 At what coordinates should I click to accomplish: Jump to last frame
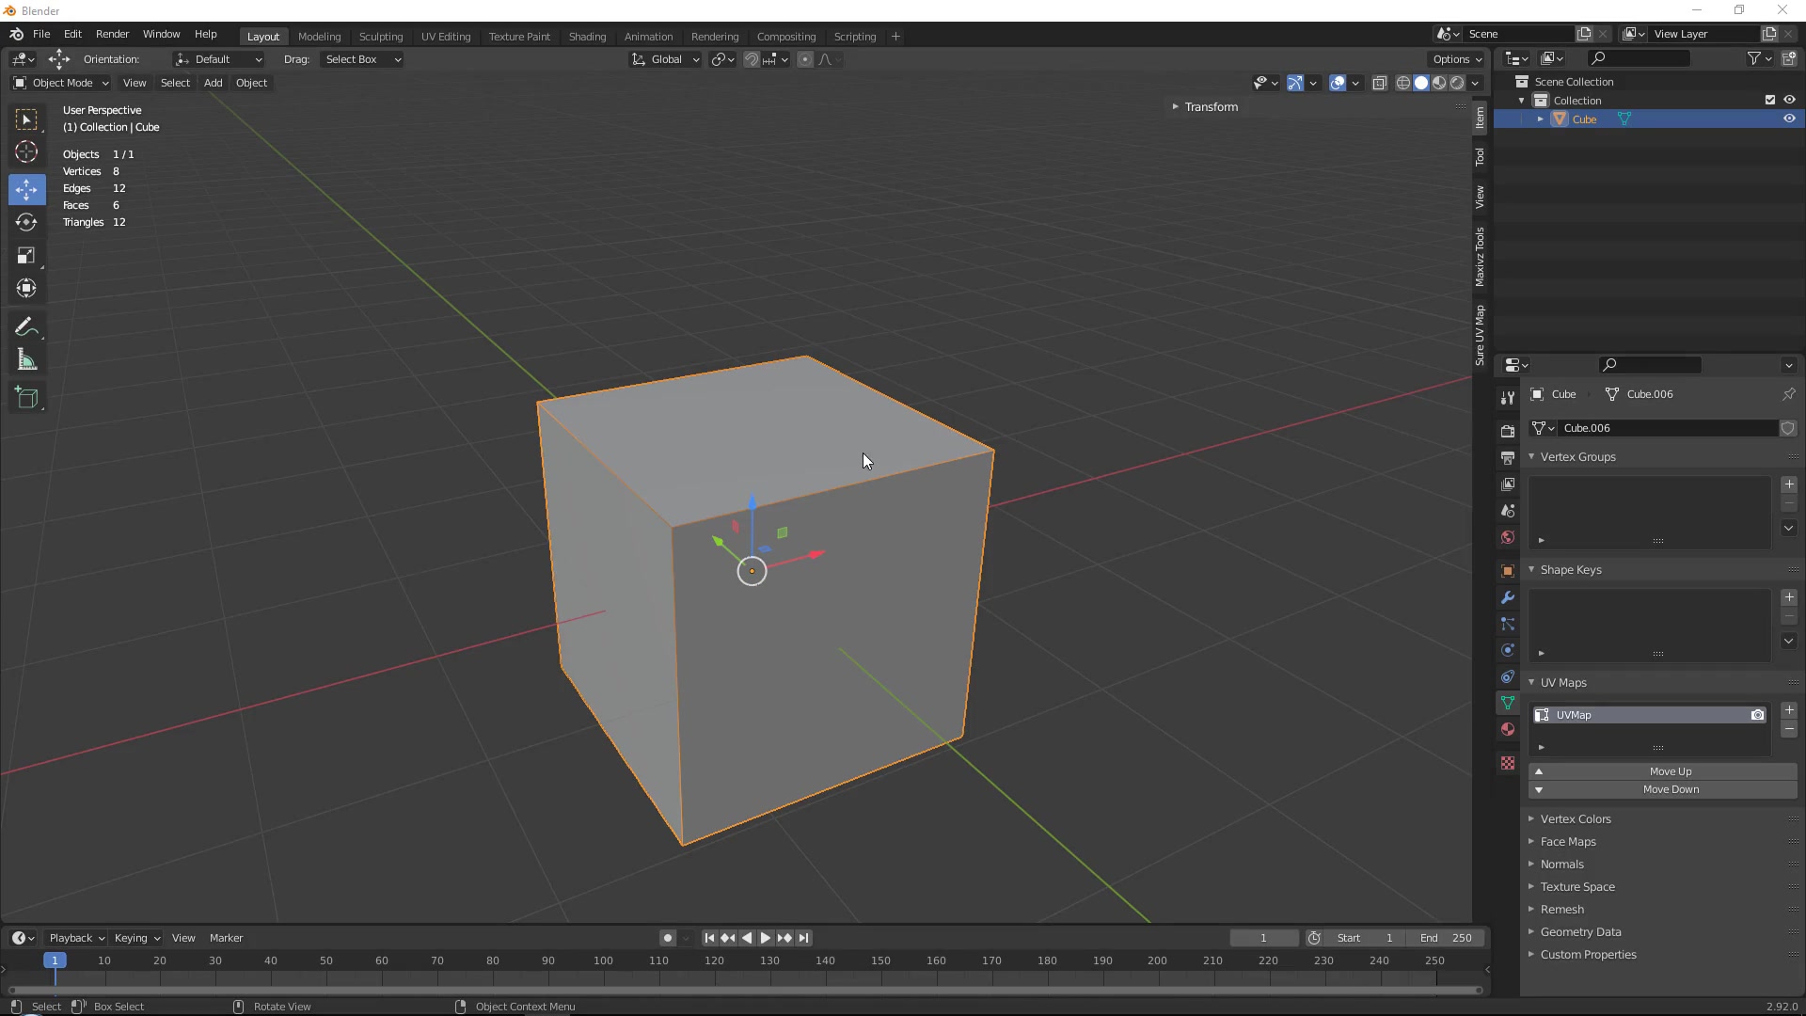(803, 938)
